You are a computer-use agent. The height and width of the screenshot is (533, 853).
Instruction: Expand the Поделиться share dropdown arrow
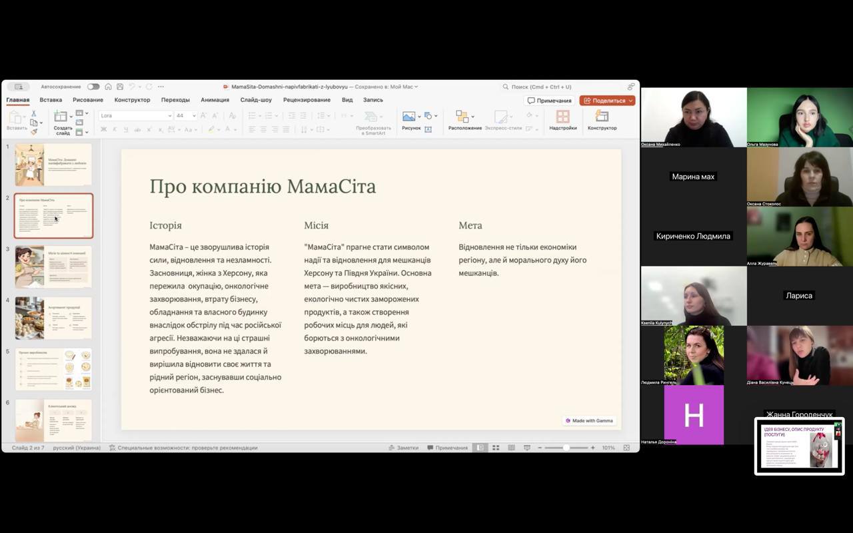coord(630,101)
